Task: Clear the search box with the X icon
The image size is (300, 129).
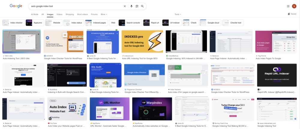Action: tap(125, 6)
